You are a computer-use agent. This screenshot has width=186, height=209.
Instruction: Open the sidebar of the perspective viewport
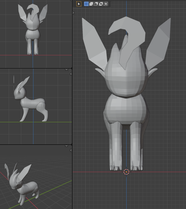(x=71, y=150)
